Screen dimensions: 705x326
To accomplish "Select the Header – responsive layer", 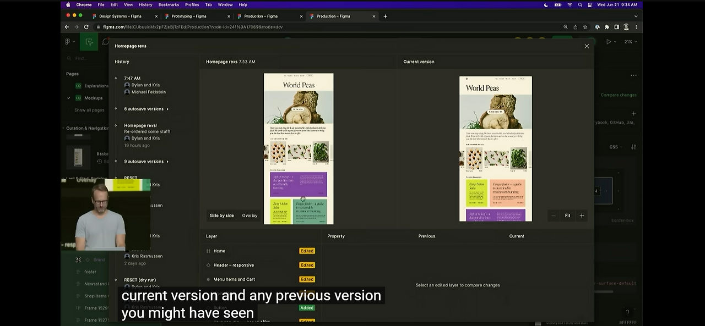I will [234, 265].
